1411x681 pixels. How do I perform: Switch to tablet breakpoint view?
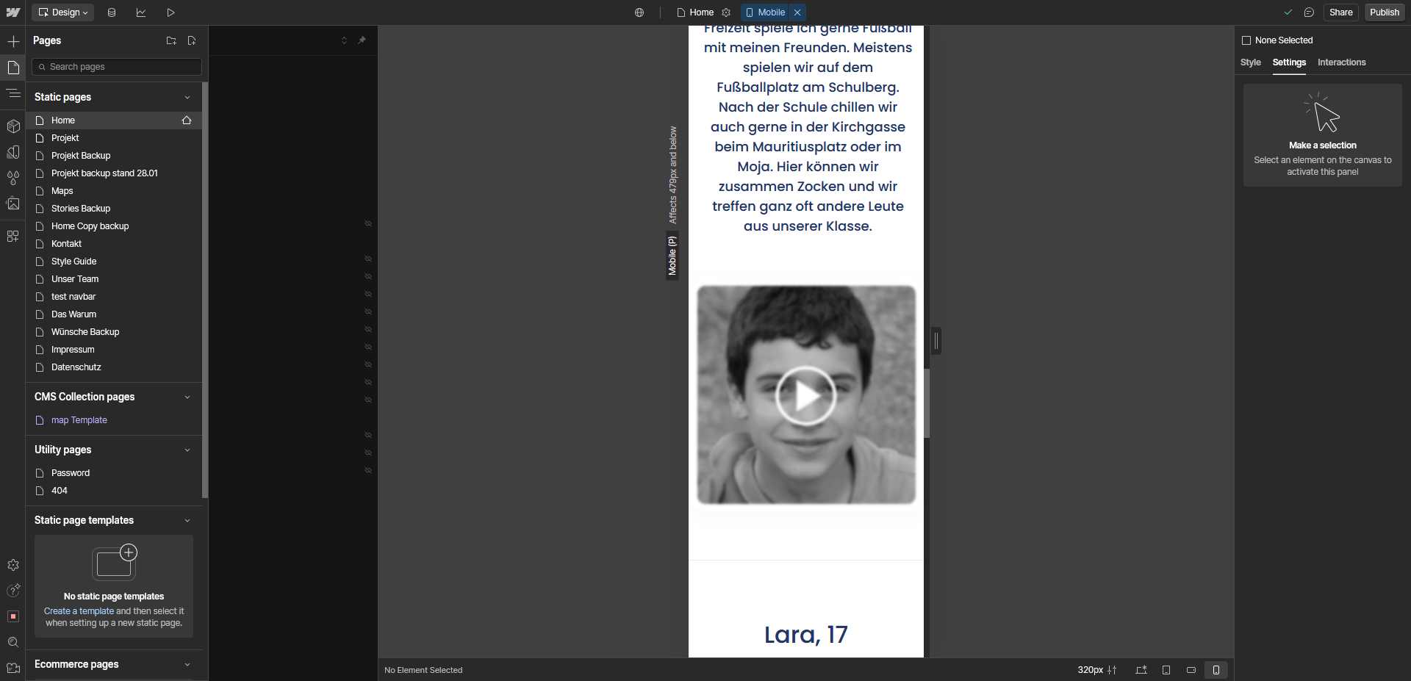1166,670
